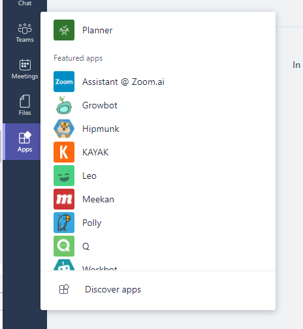Open the Files section in sidebar

click(25, 105)
